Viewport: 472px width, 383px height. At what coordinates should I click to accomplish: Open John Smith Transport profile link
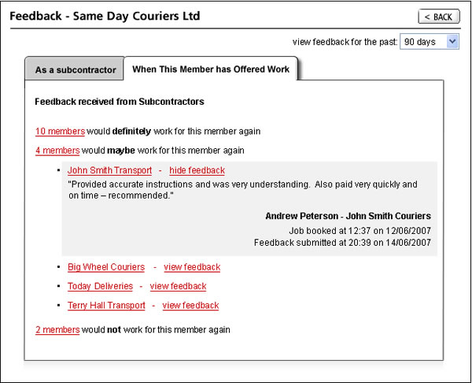coord(109,170)
